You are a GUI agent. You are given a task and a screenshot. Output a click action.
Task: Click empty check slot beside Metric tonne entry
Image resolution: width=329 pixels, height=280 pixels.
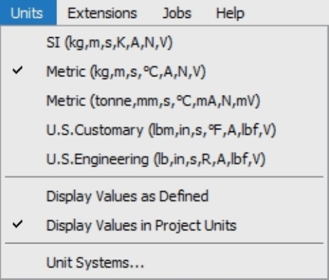(x=18, y=100)
